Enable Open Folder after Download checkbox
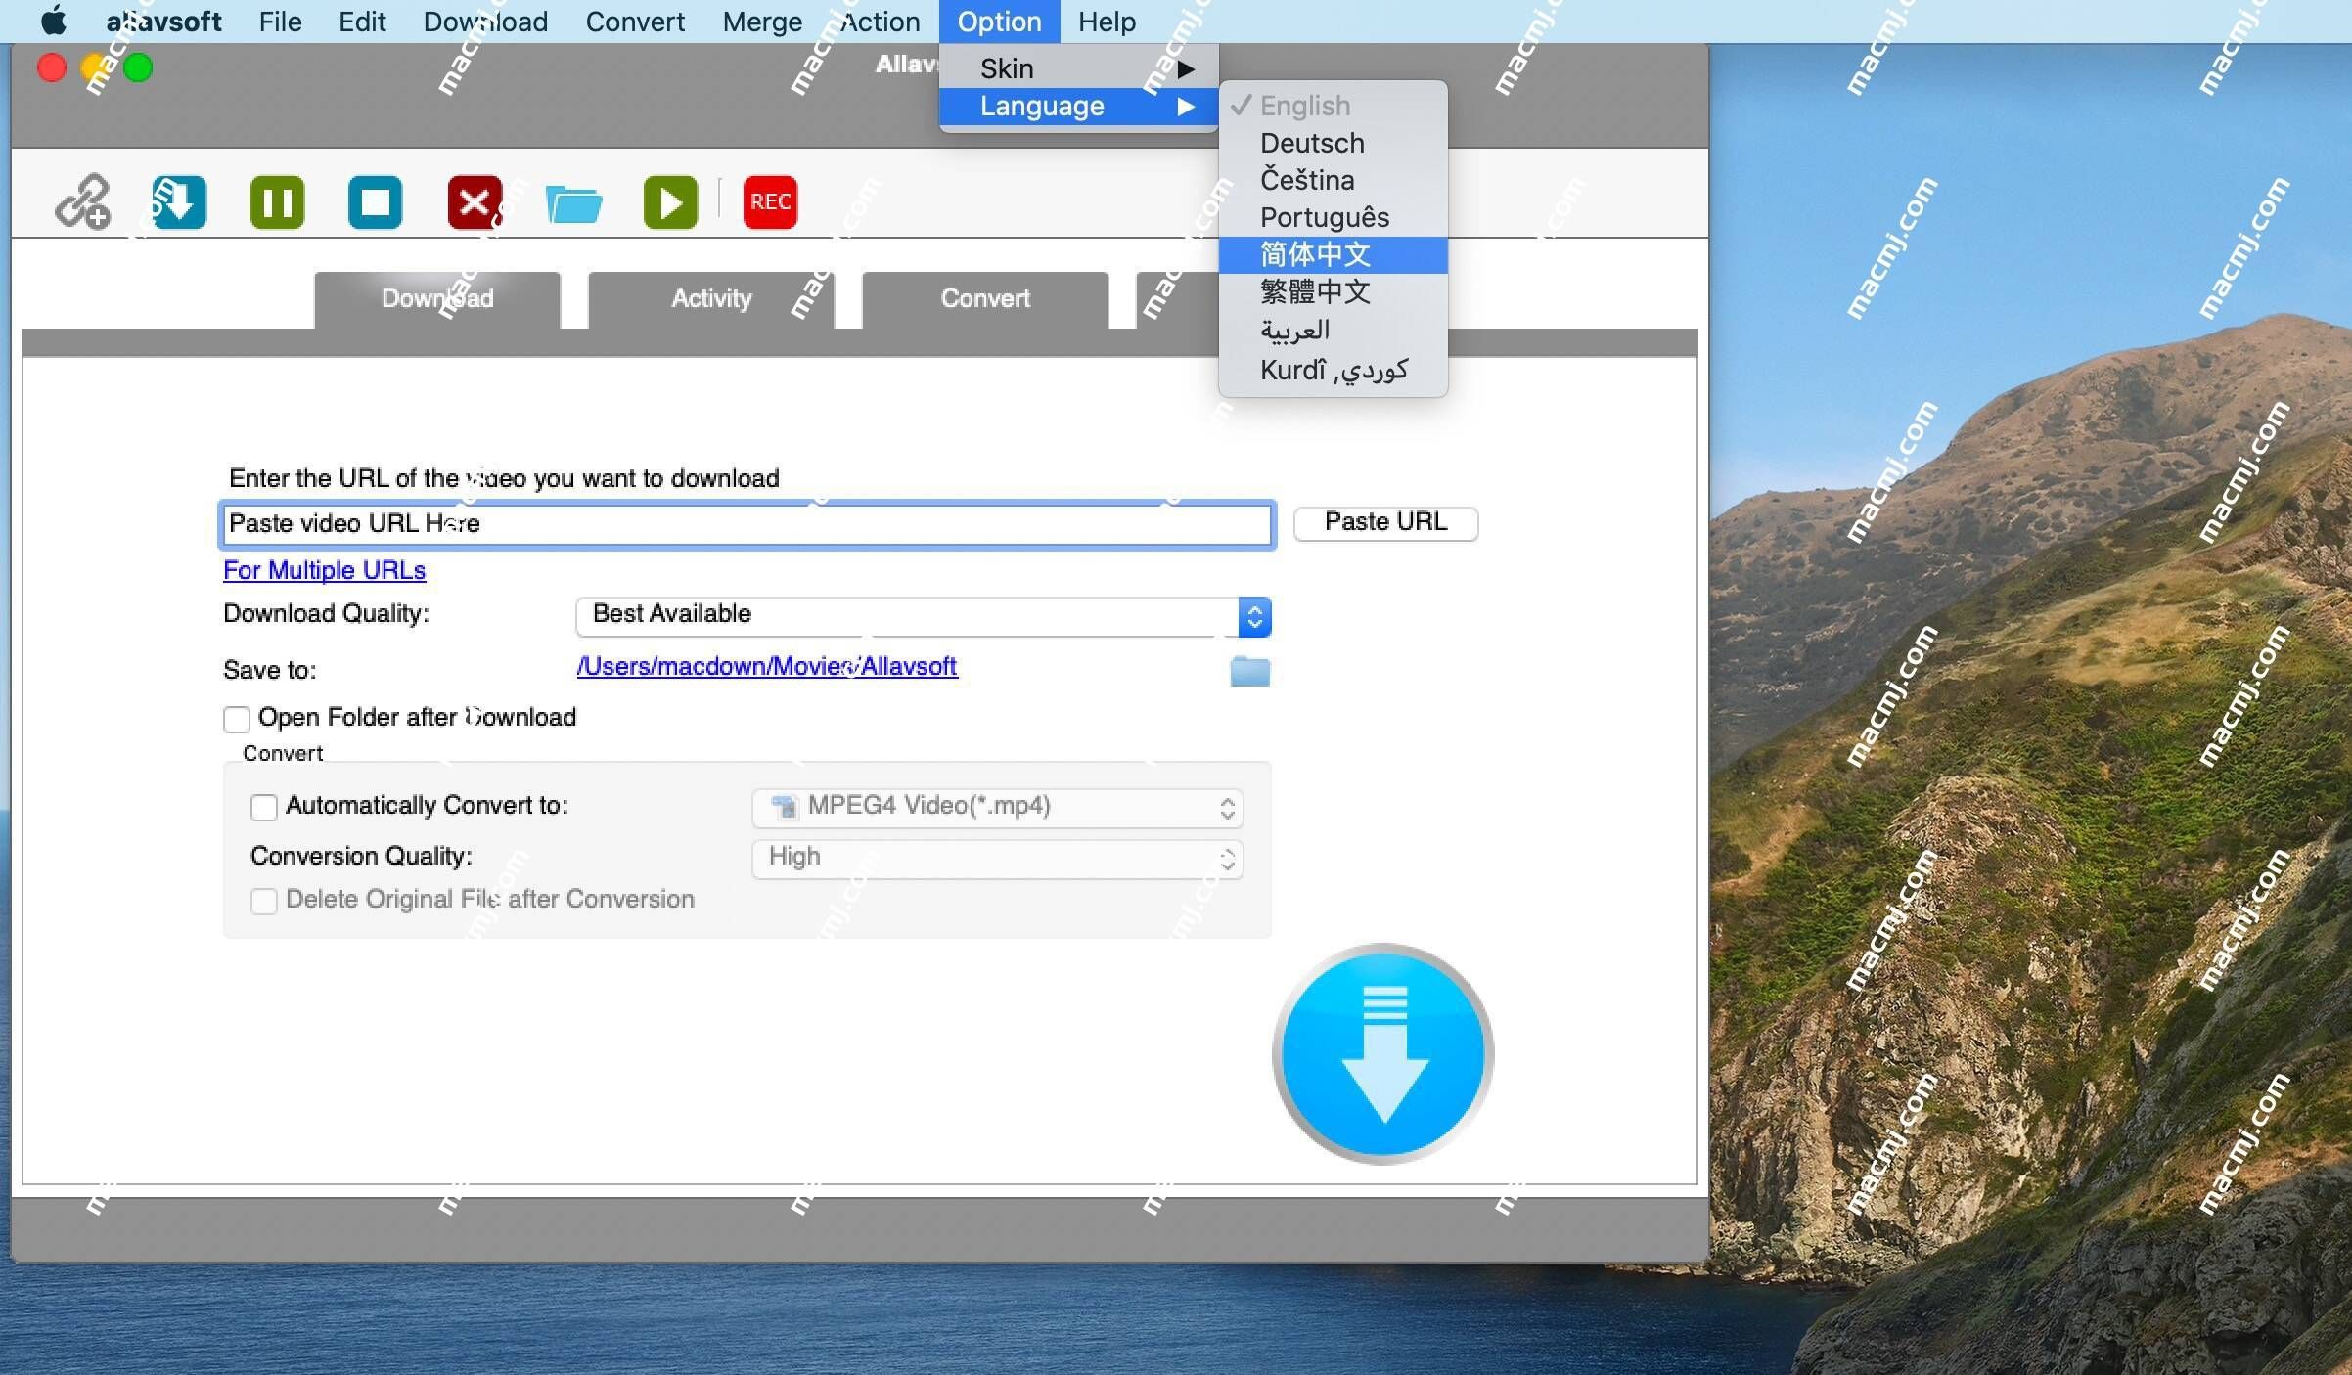Image resolution: width=2352 pixels, height=1375 pixels. 237,719
